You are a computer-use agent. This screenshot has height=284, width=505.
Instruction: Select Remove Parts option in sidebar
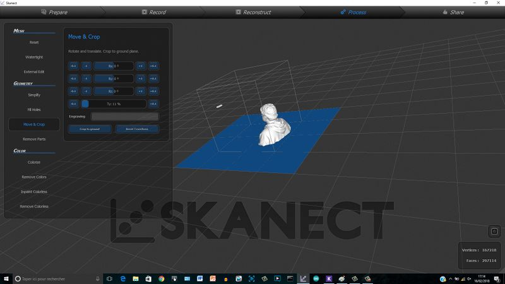point(34,139)
